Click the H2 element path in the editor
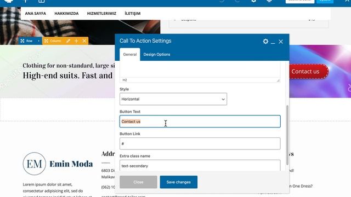The height and width of the screenshot is (197, 351). coord(124,80)
